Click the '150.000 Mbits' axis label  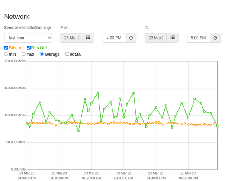pos(15,88)
